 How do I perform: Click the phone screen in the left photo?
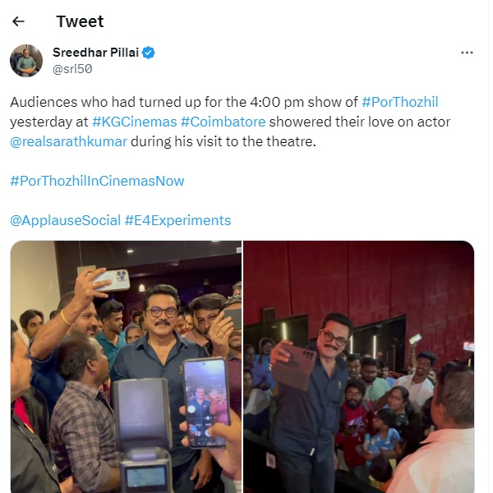(206, 403)
